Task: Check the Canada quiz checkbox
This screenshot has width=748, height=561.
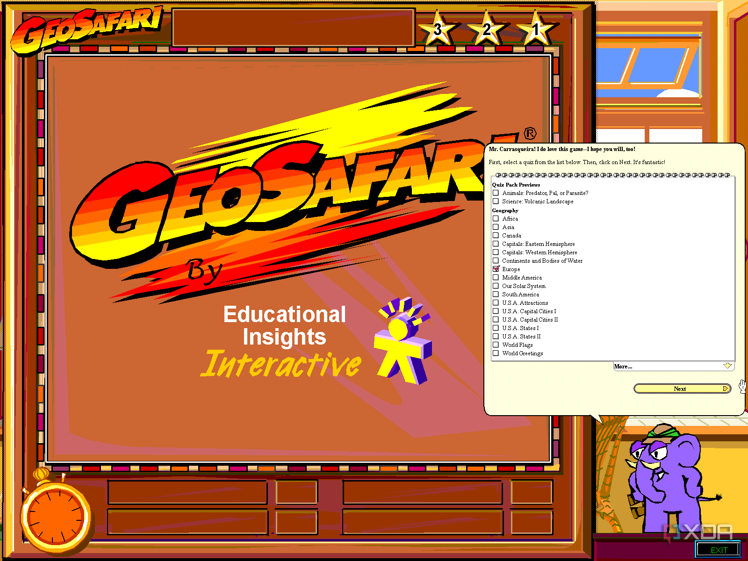Action: click(x=496, y=235)
